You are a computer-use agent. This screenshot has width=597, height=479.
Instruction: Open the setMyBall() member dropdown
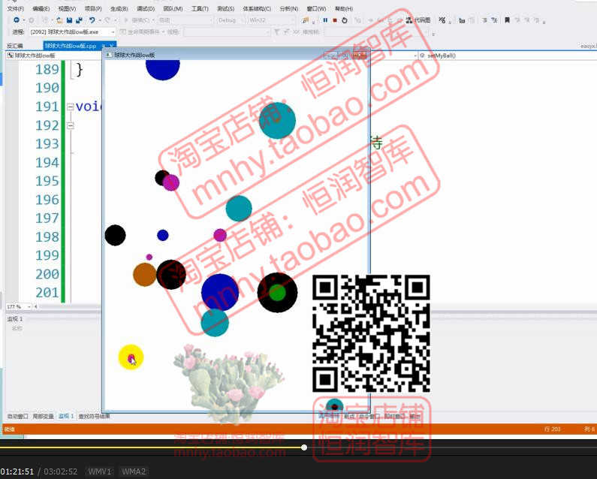pos(506,56)
